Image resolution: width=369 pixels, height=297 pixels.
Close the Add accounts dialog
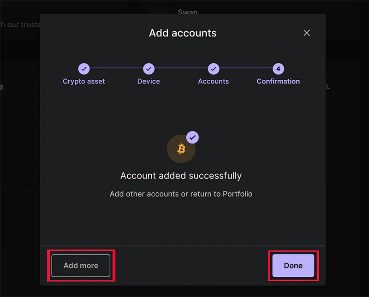click(307, 33)
